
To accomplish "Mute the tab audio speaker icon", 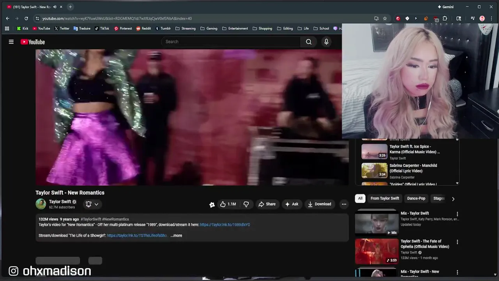I will tap(55, 7).
